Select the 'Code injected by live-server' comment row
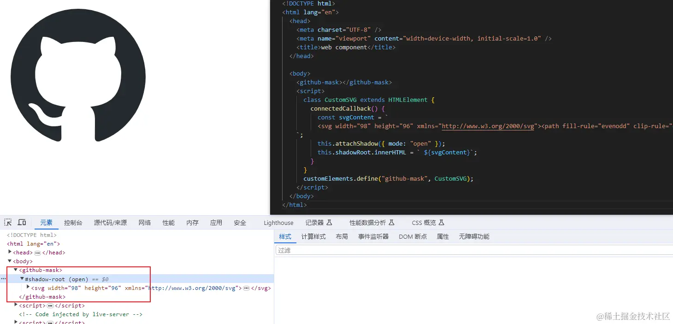The image size is (673, 324). [81, 314]
